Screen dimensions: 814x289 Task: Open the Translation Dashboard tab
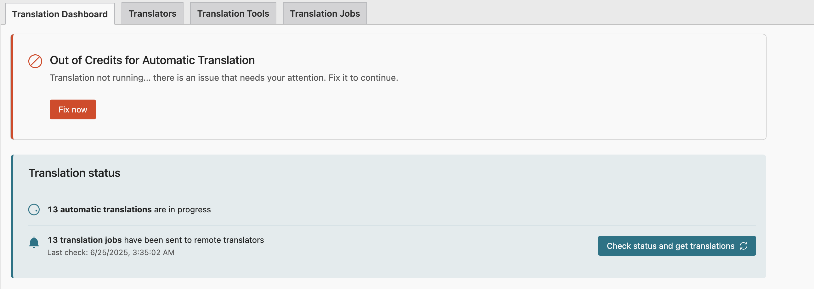point(60,14)
